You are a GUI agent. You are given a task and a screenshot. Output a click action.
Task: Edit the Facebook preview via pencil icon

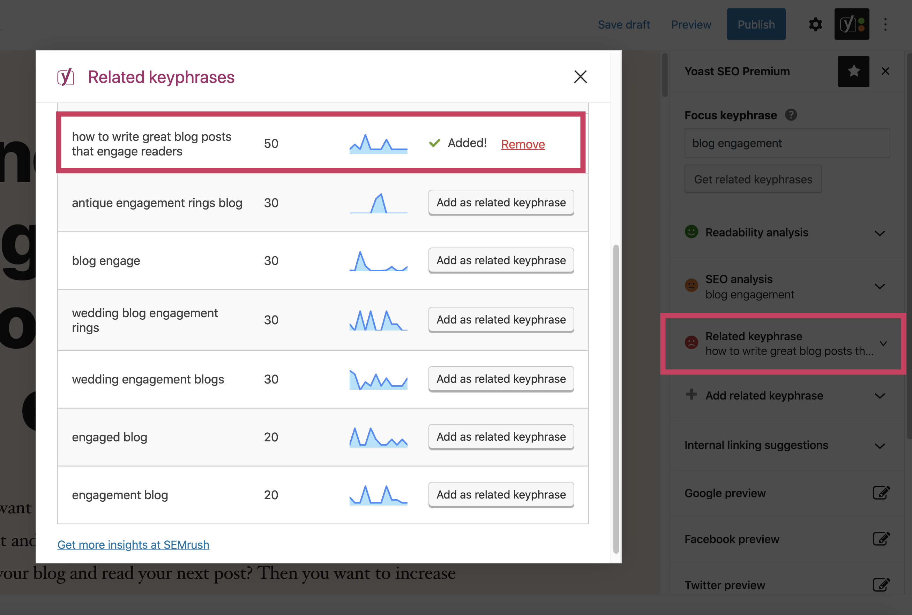click(881, 539)
